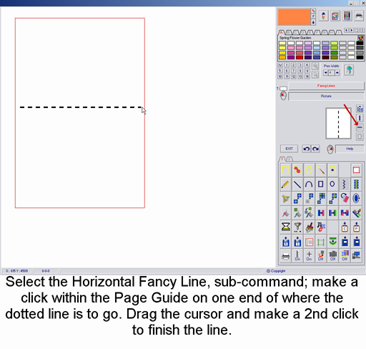Select the horizontal fancy line sub-command
366x349 pixels.
click(x=360, y=127)
